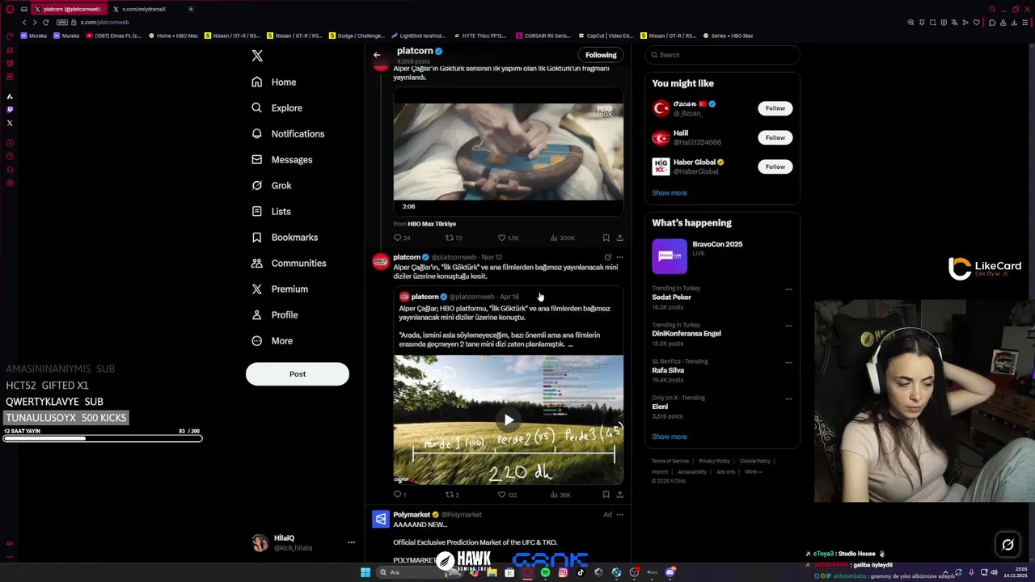
Task: Show more under What's happening
Action: [x=670, y=436]
